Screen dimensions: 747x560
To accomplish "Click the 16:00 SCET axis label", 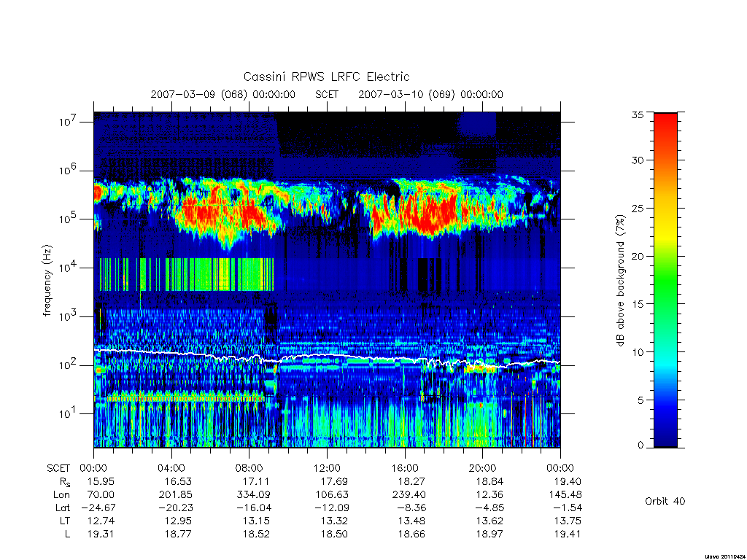I will coord(405,468).
